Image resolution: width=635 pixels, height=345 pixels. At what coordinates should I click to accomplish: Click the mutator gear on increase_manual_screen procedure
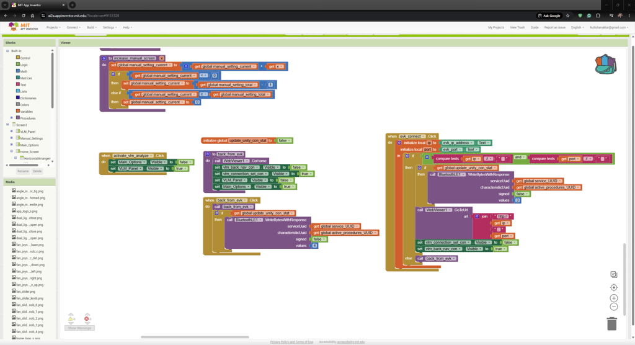[104, 58]
